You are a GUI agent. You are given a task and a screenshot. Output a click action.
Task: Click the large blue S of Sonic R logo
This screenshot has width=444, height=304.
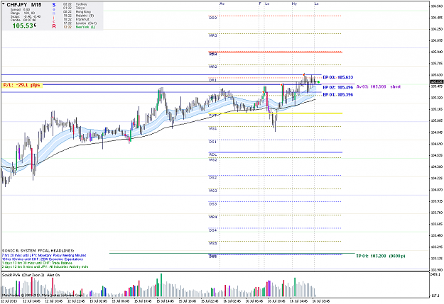tap(54, 5)
